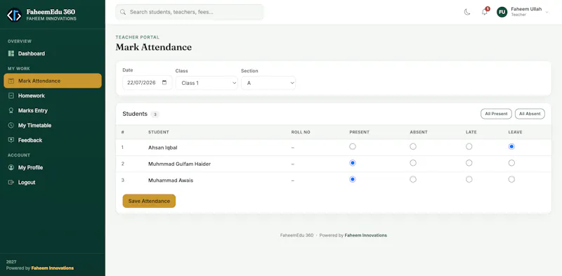Mark Muhmmad Gulfam Haider as Absent
The width and height of the screenshot is (562, 276).
pyautogui.click(x=413, y=163)
